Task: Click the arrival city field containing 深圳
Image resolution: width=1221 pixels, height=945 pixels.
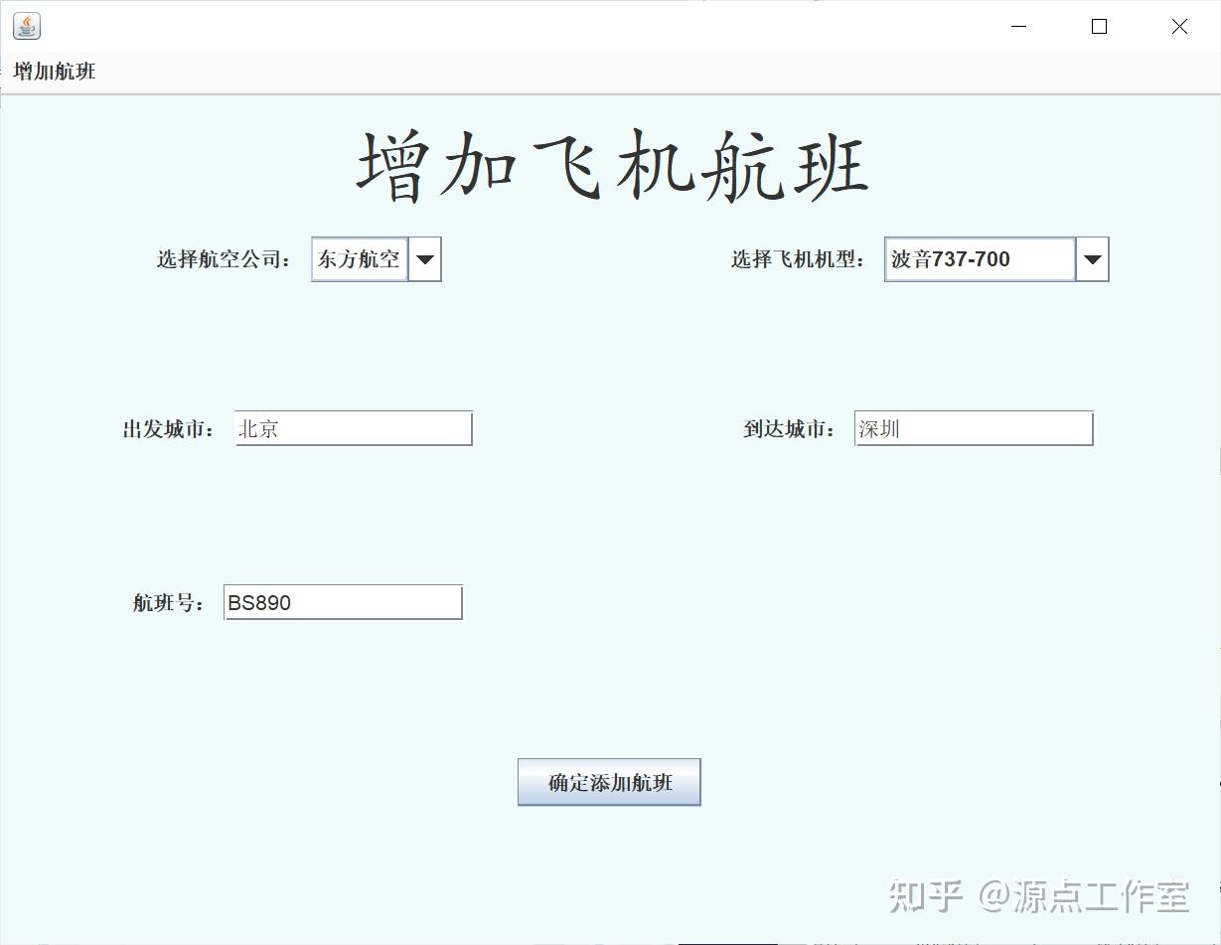Action: coord(974,428)
